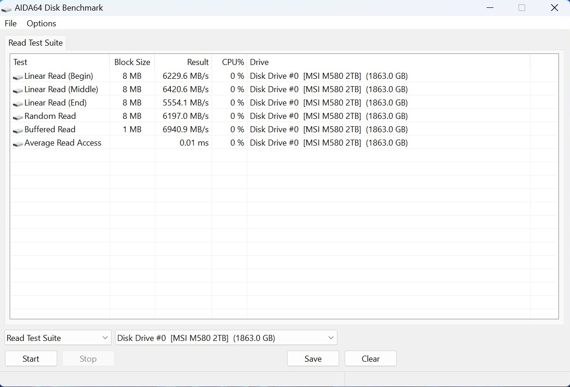Click the drive icon beside Linear Read (Middle)

[x=18, y=90]
